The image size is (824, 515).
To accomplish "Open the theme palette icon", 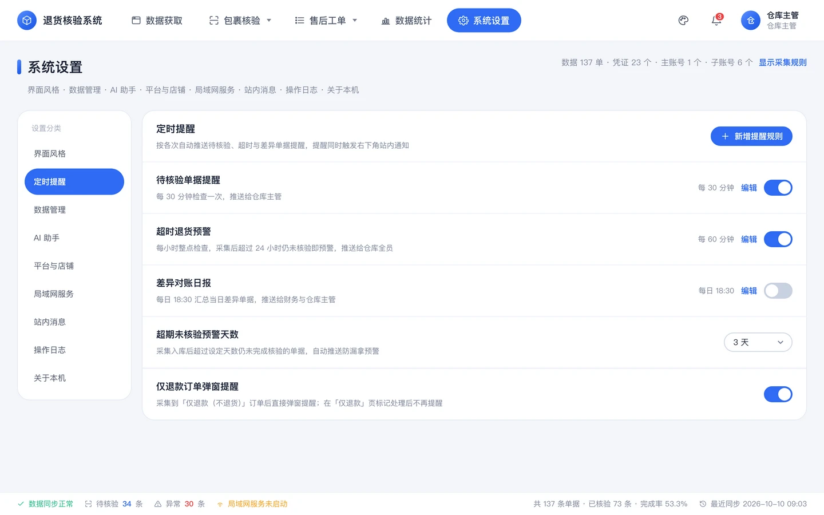I will 683,21.
